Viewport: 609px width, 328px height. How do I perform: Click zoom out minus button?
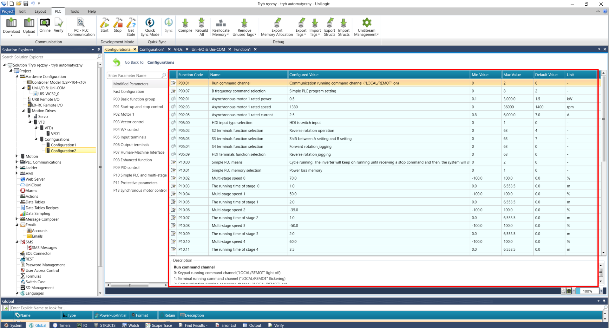click(x=574, y=291)
